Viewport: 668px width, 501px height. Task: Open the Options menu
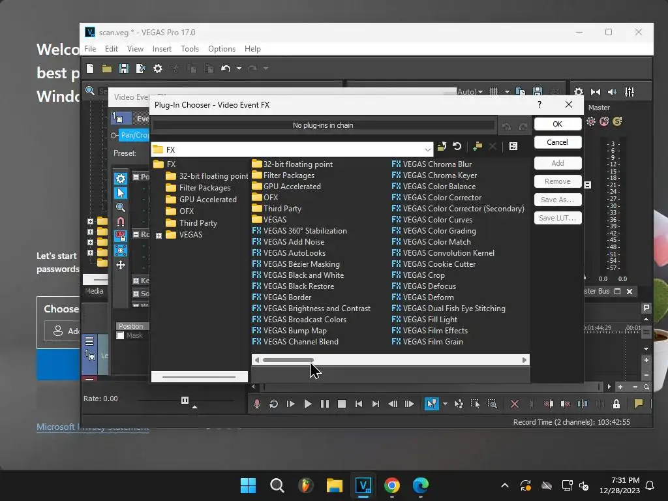tap(222, 49)
